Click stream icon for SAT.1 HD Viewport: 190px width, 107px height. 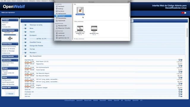[181, 94]
